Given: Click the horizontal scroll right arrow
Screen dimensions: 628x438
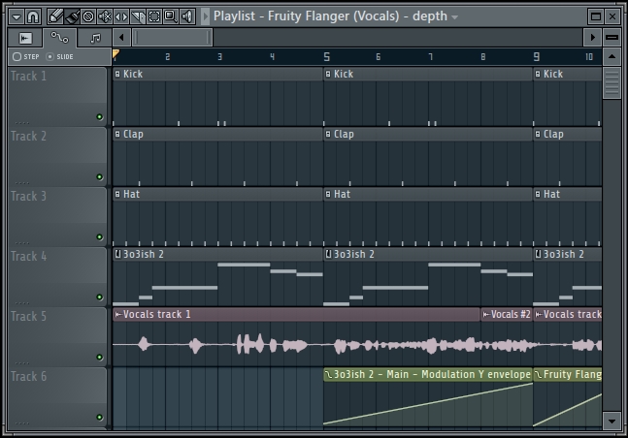Looking at the screenshot, I should click(x=592, y=38).
